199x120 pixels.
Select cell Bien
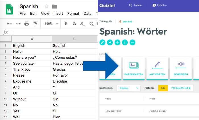[x=74, y=117]
